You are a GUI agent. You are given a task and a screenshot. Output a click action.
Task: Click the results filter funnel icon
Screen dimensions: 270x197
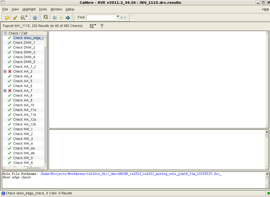pos(102,26)
